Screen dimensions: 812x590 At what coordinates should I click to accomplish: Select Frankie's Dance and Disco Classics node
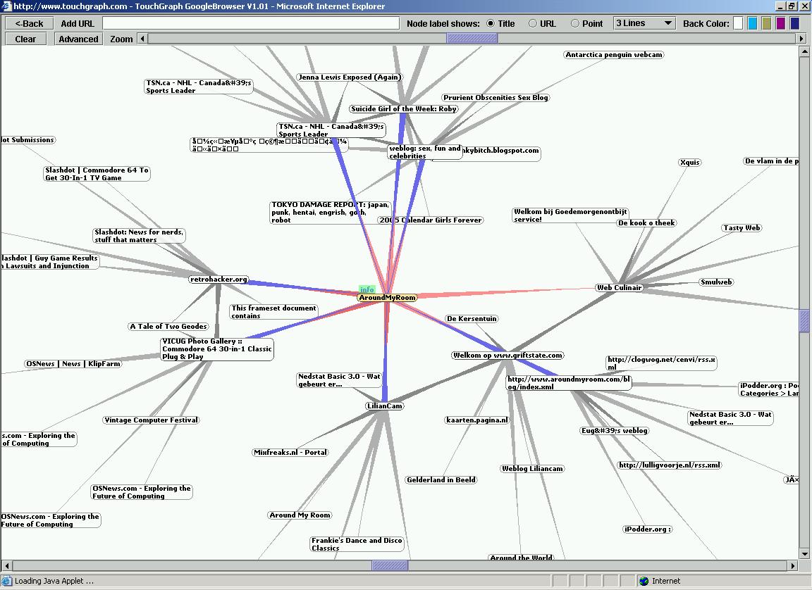(x=357, y=544)
